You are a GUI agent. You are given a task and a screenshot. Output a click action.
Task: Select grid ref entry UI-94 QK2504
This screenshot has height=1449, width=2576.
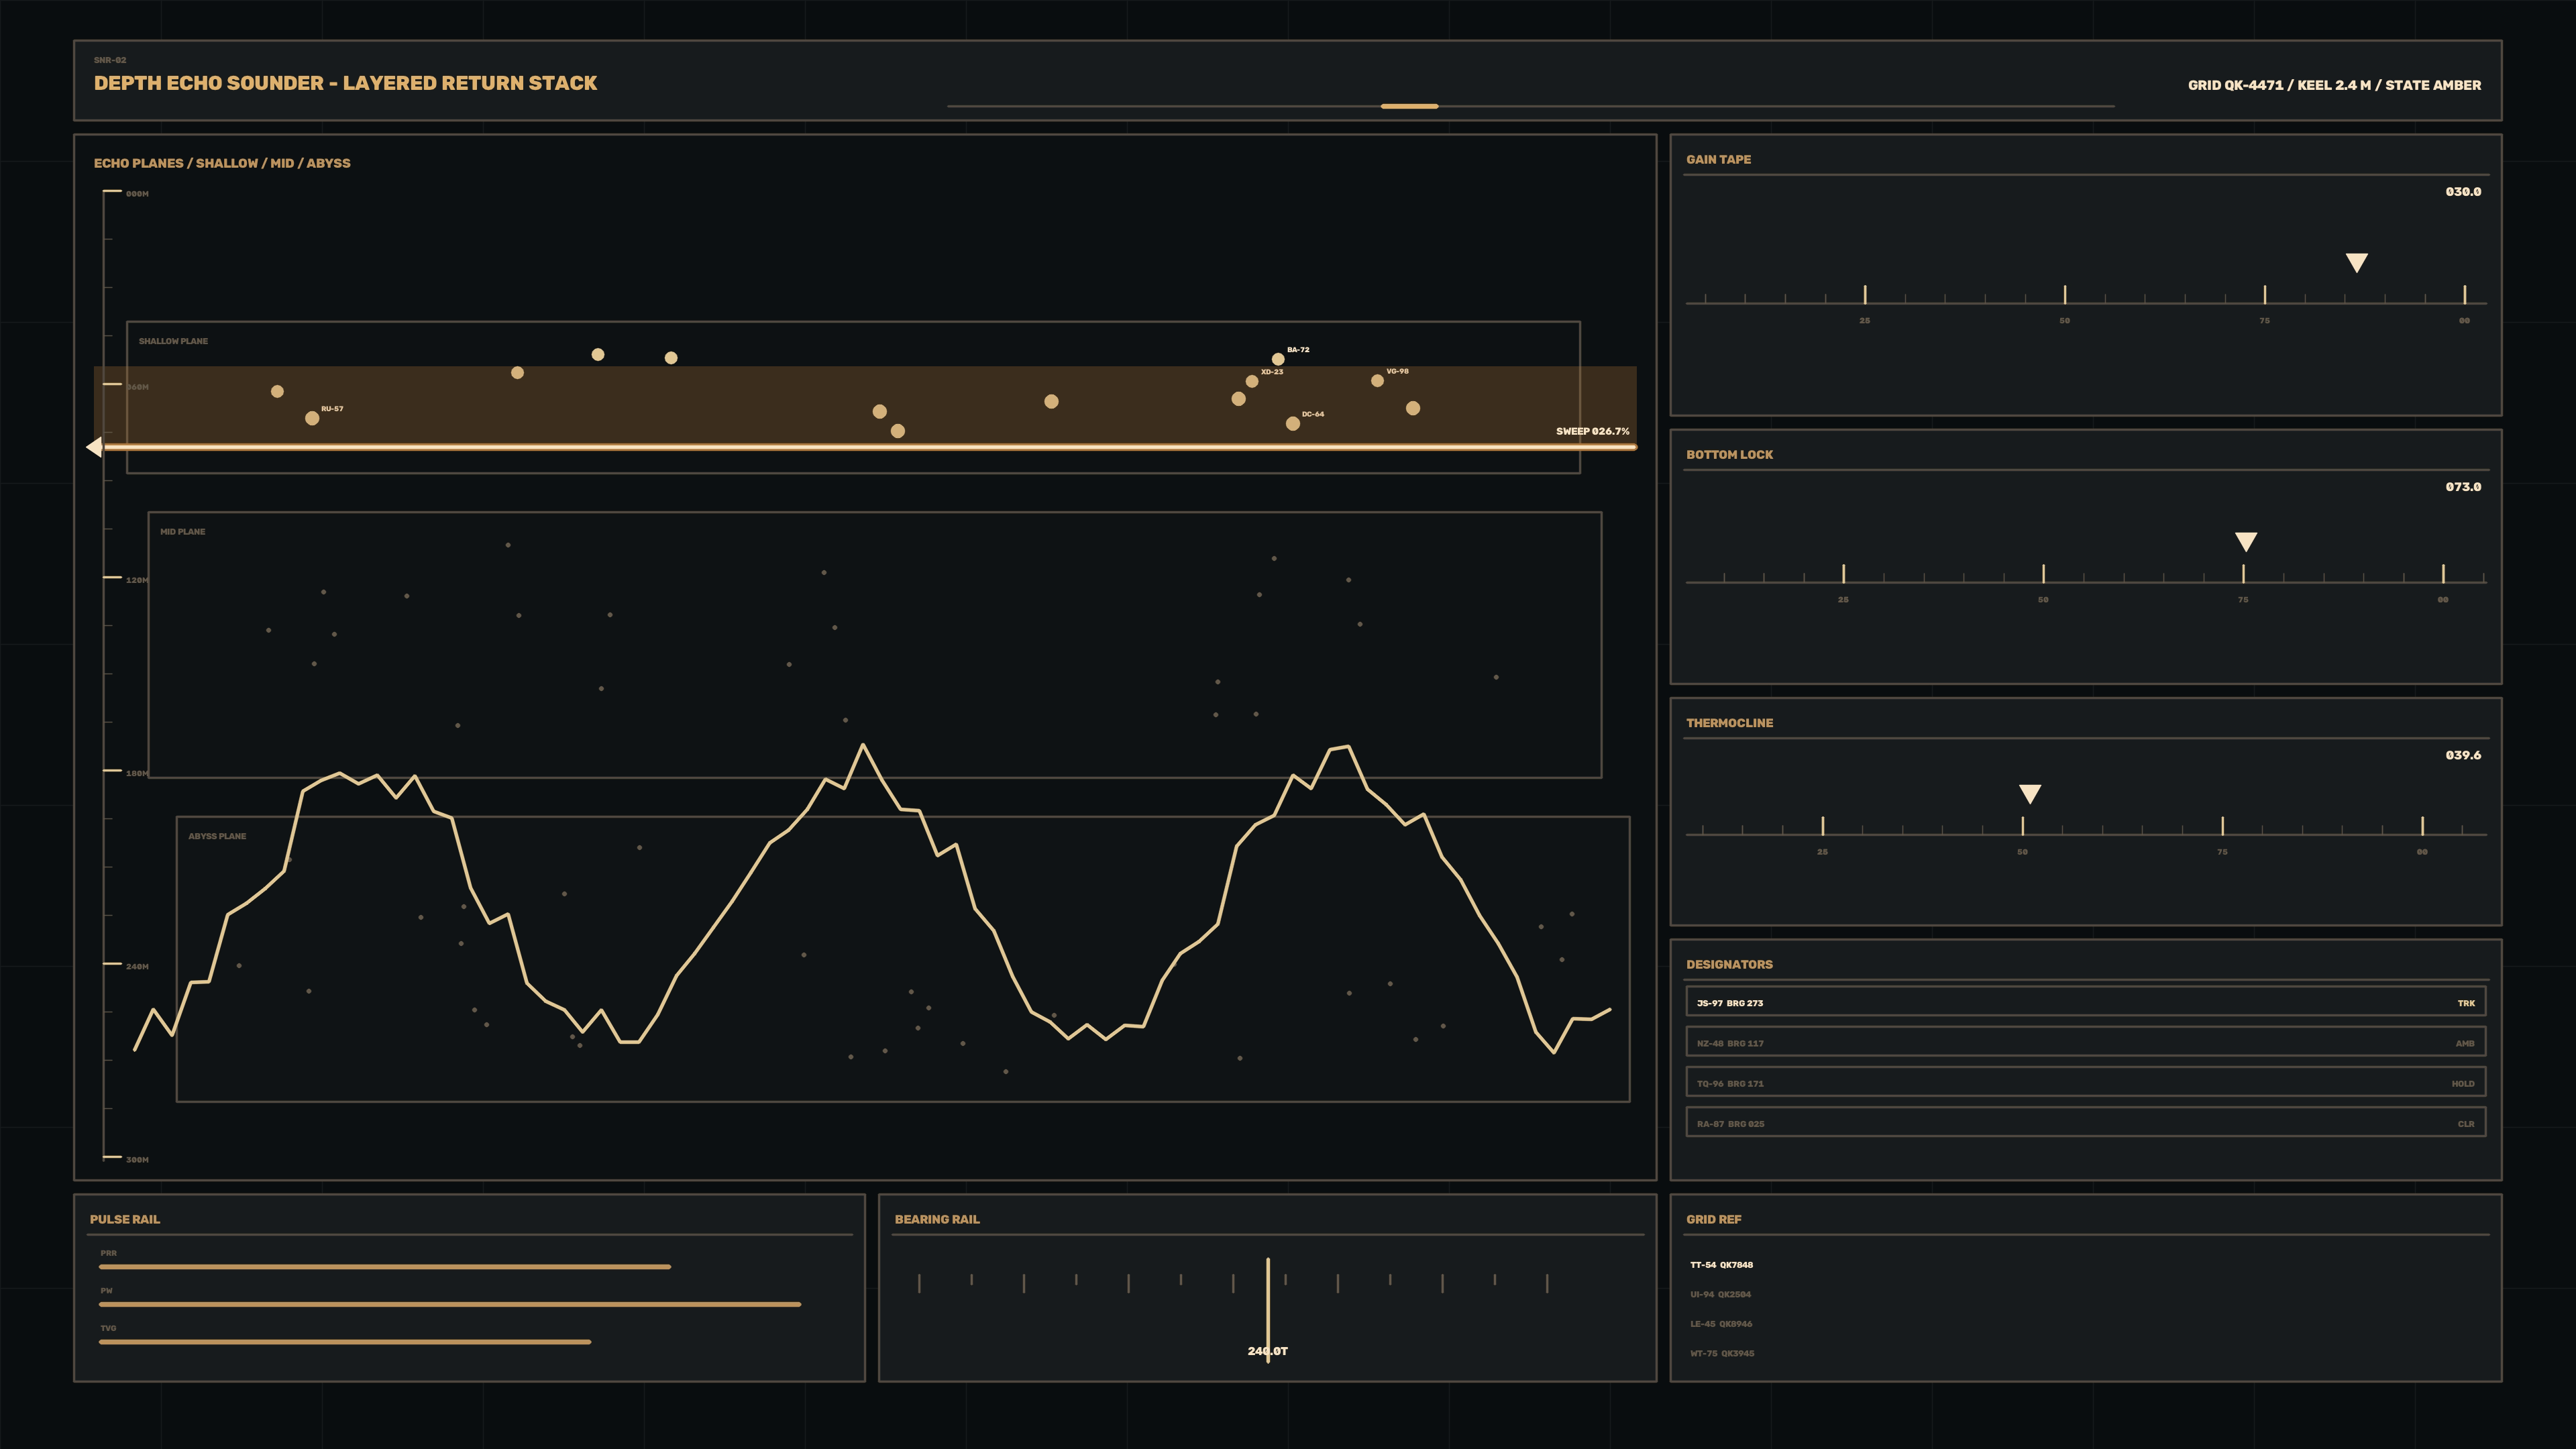pos(1720,1294)
